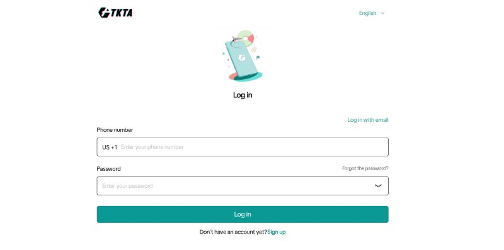Click the teal Log in button

[243, 214]
